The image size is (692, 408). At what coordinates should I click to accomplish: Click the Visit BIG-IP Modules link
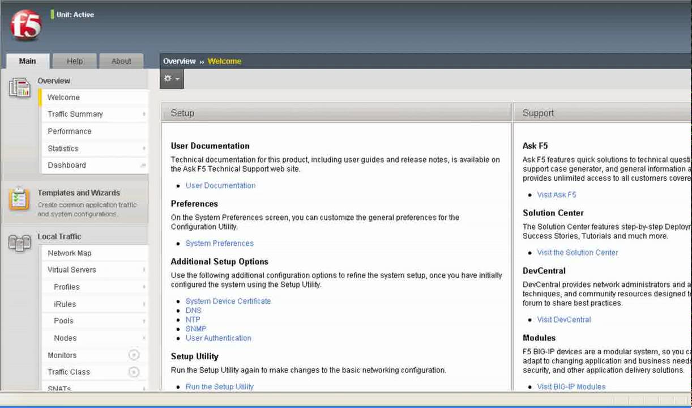coord(571,386)
